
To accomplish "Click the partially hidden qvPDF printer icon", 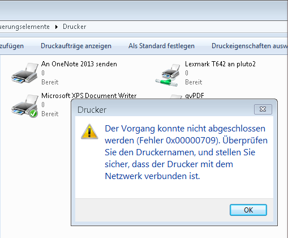I will [x=175, y=97].
